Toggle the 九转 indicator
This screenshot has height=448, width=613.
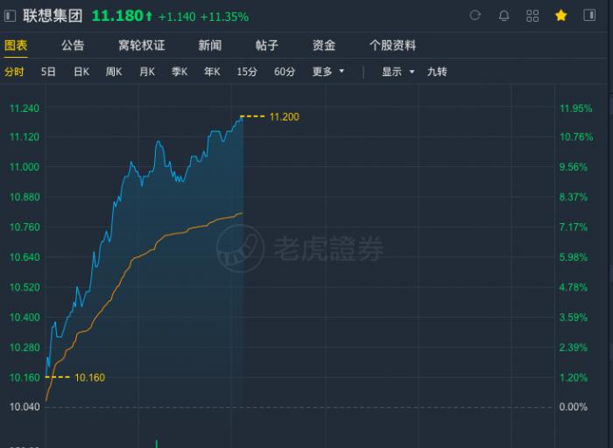[x=437, y=72]
